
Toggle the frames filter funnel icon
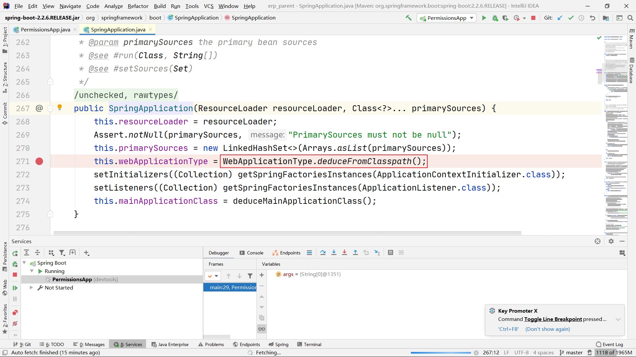250,276
